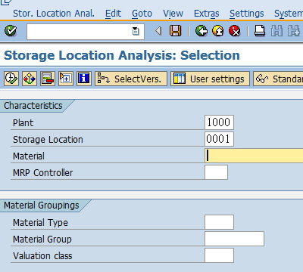This screenshot has width=303, height=272.
Task: Open the Goto menu
Action: 142,14
